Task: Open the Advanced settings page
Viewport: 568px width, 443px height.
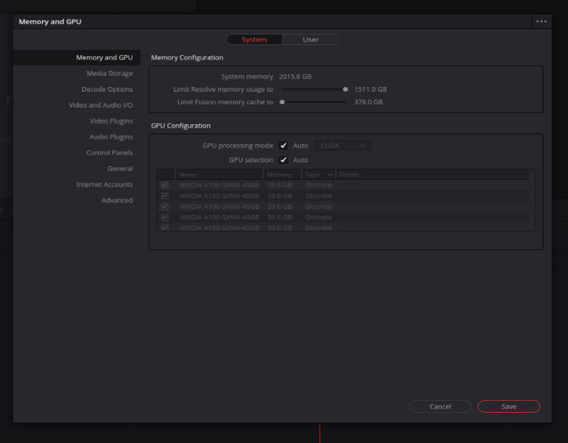Action: 117,200
